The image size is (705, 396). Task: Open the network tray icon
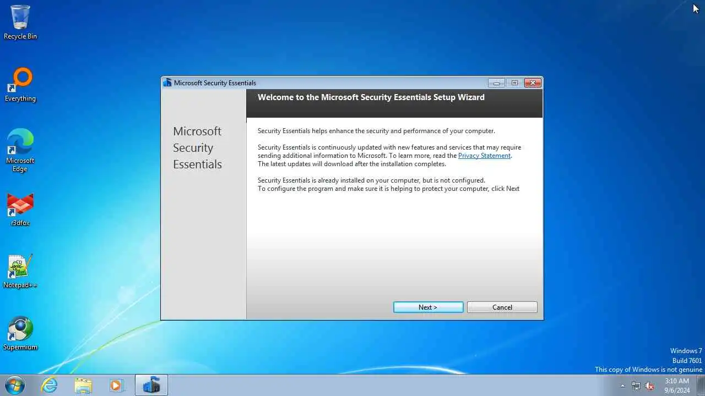click(636, 386)
